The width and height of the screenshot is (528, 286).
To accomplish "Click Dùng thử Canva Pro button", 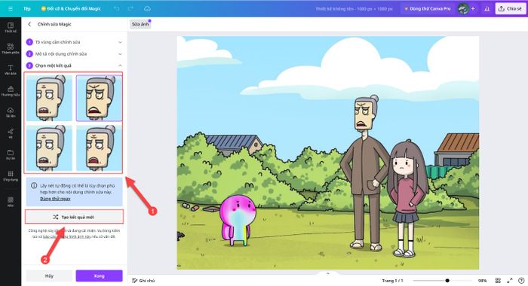I will [428, 9].
